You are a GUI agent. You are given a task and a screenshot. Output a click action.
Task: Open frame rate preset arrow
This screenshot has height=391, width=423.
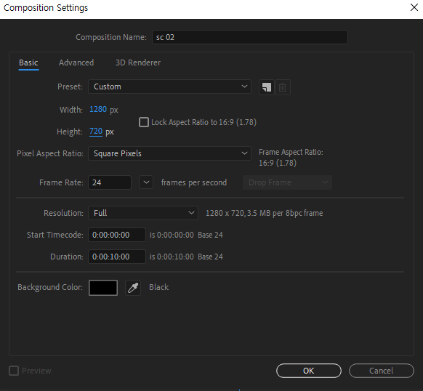146,182
